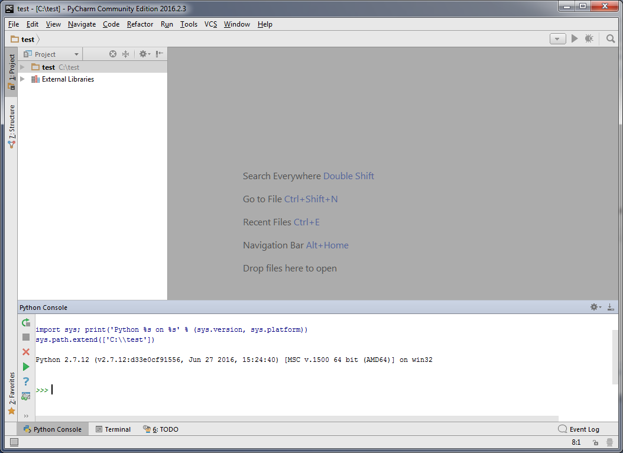Viewport: 623px width, 453px height.
Task: Collapse all in Project panel
Action: pyautogui.click(x=125, y=54)
